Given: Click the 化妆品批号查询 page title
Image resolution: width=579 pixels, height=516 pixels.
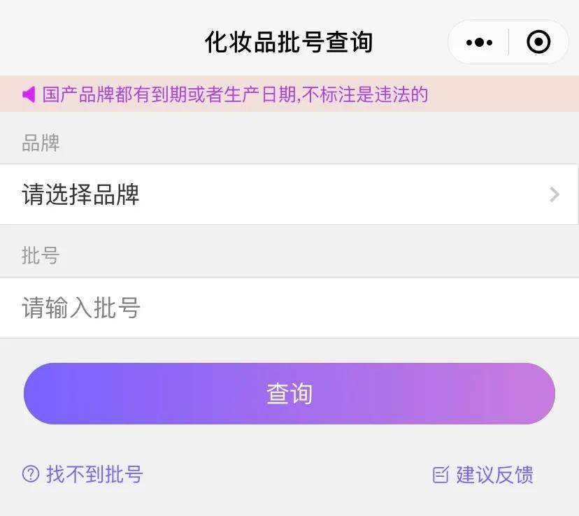Looking at the screenshot, I should point(289,42).
